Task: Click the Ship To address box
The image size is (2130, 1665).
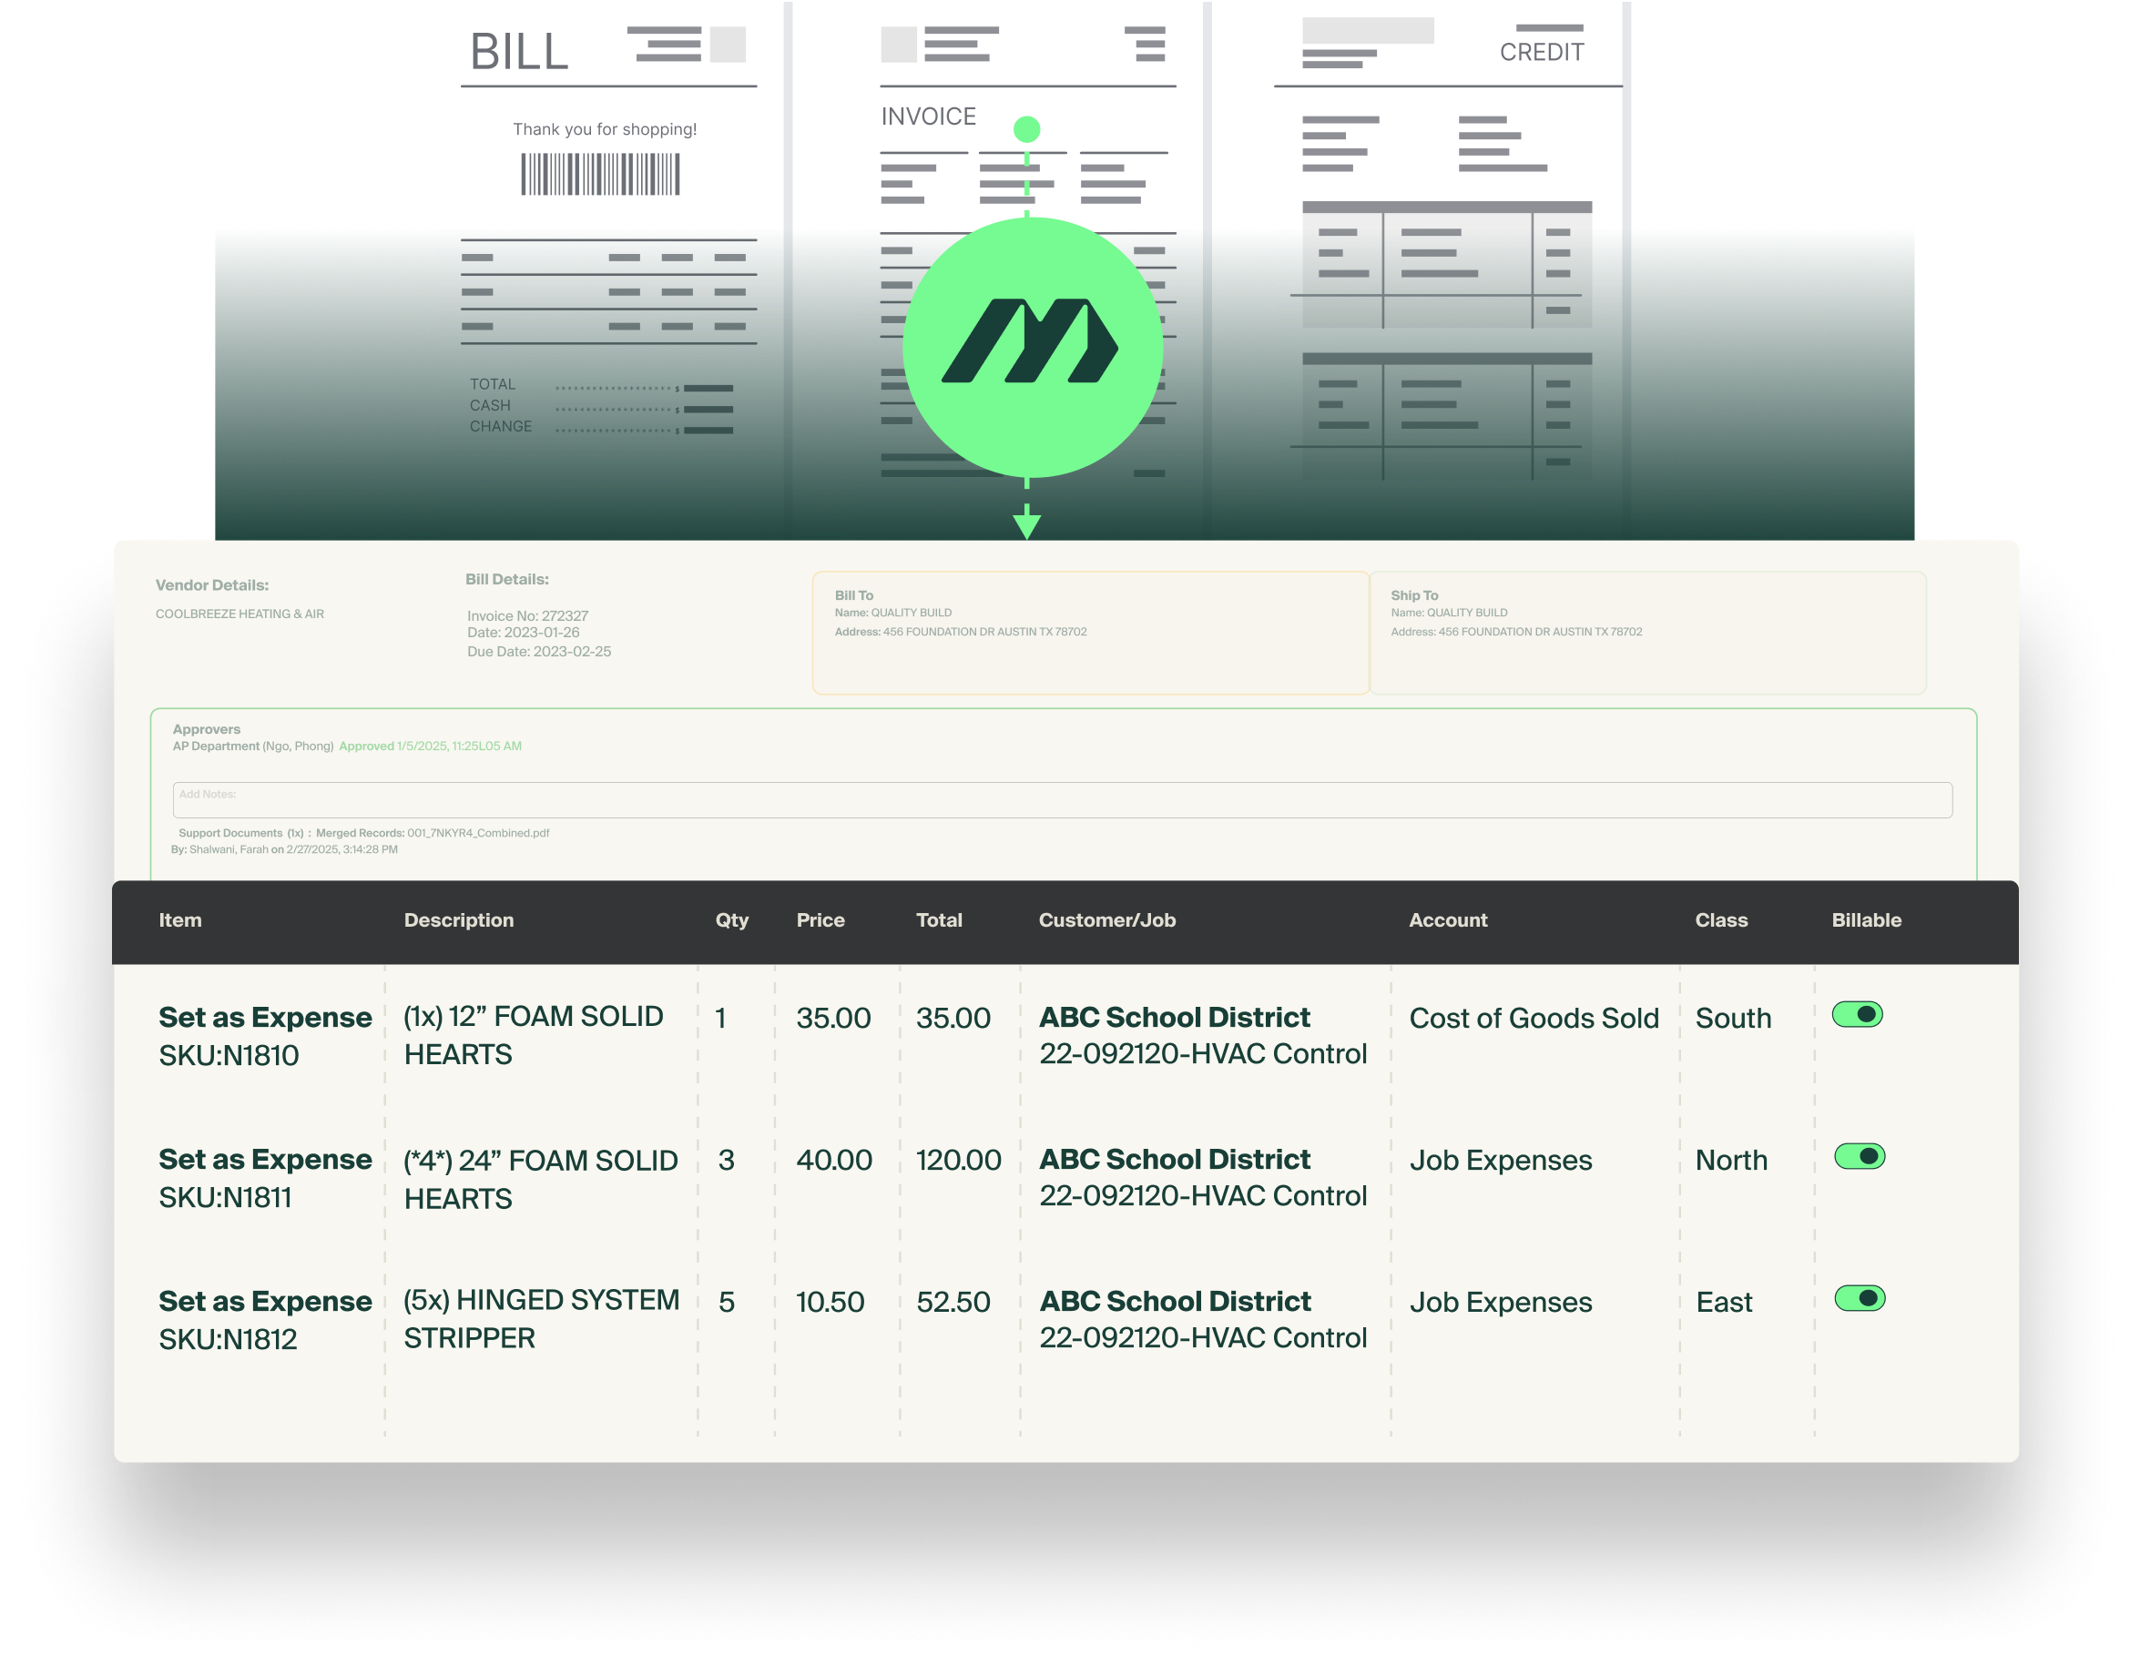Action: tap(1648, 633)
